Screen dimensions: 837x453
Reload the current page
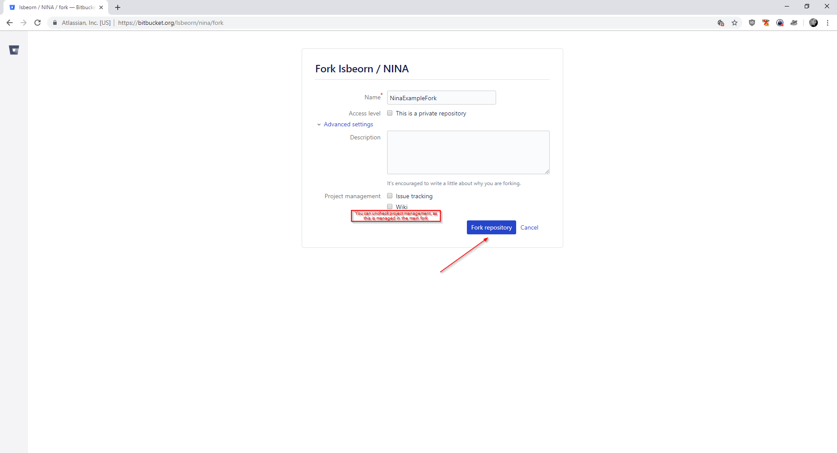point(37,23)
